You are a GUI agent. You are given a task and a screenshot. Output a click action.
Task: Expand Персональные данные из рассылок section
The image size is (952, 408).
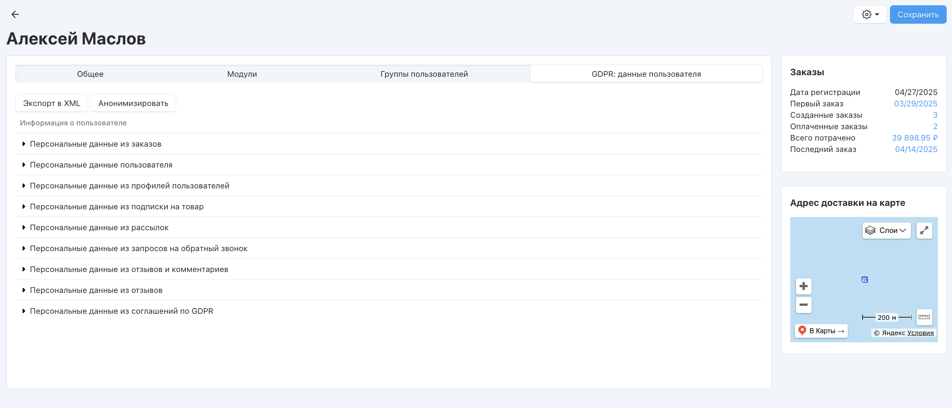click(99, 228)
